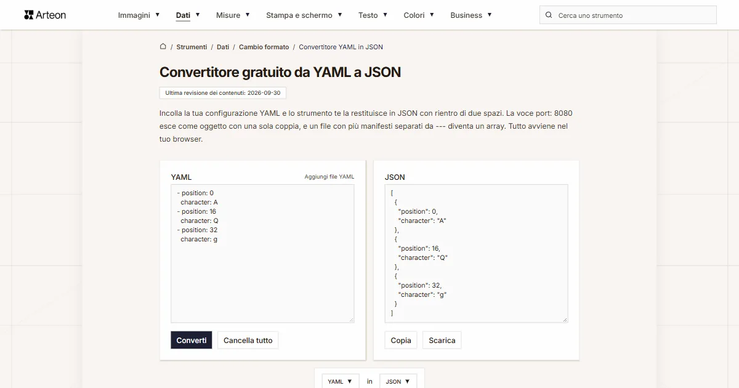Click the Ultima revisione dei contenuti date badge

223,93
